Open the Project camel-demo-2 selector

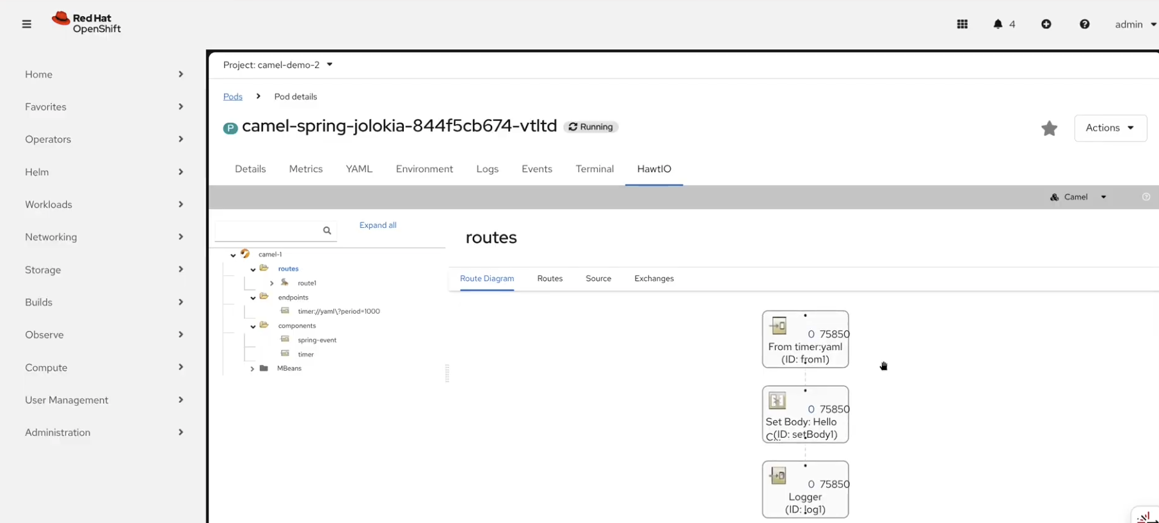[x=278, y=65]
